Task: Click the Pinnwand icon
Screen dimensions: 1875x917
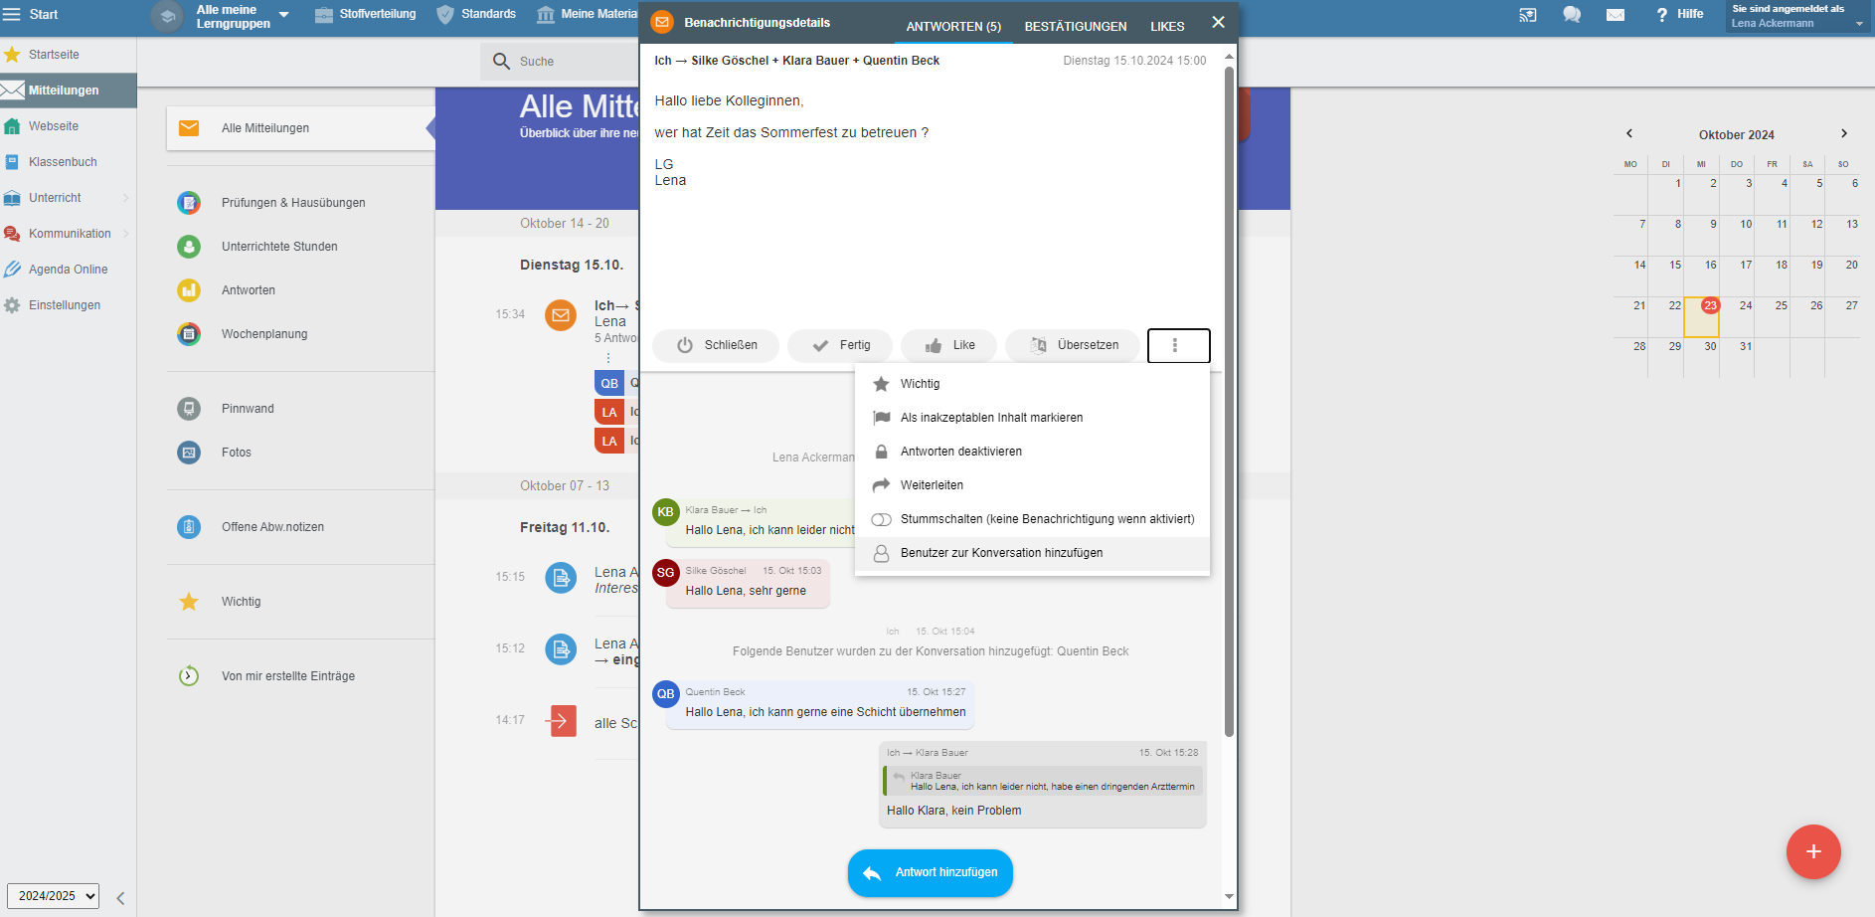Action: 189,409
